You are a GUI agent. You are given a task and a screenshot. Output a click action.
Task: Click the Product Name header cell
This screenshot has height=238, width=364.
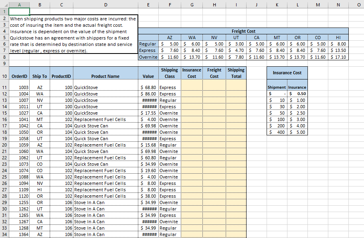point(105,76)
